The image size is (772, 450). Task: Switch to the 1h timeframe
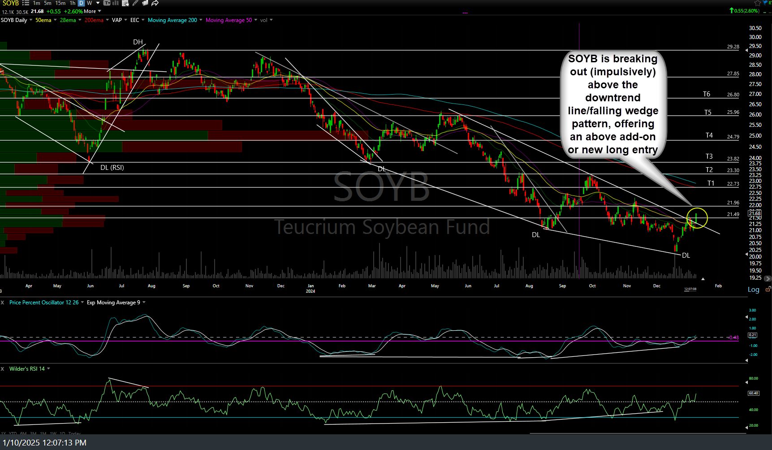[73, 3]
